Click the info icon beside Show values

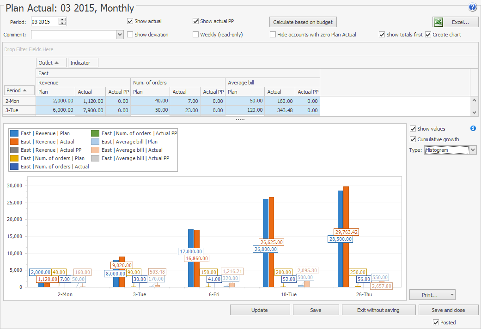pos(473,129)
